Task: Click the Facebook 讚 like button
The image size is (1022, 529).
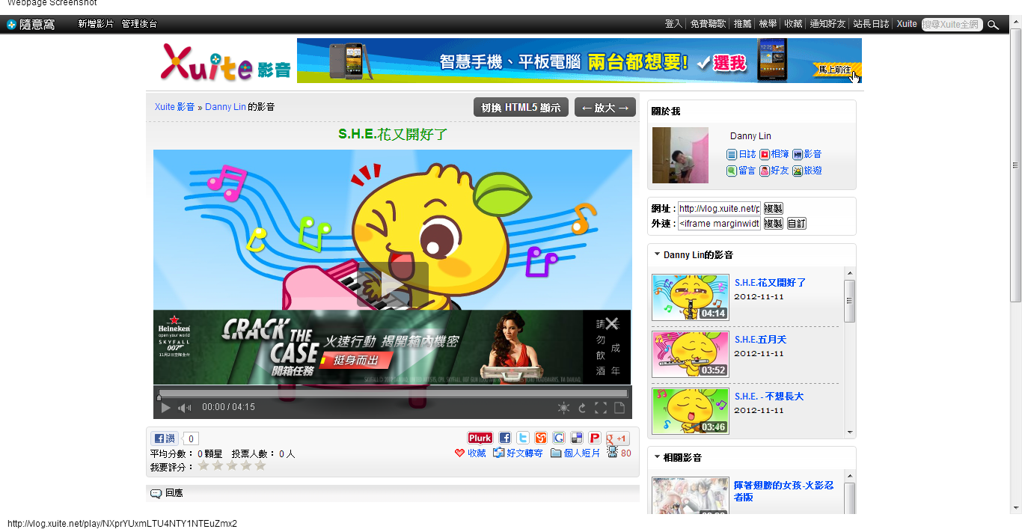Action: (x=165, y=438)
